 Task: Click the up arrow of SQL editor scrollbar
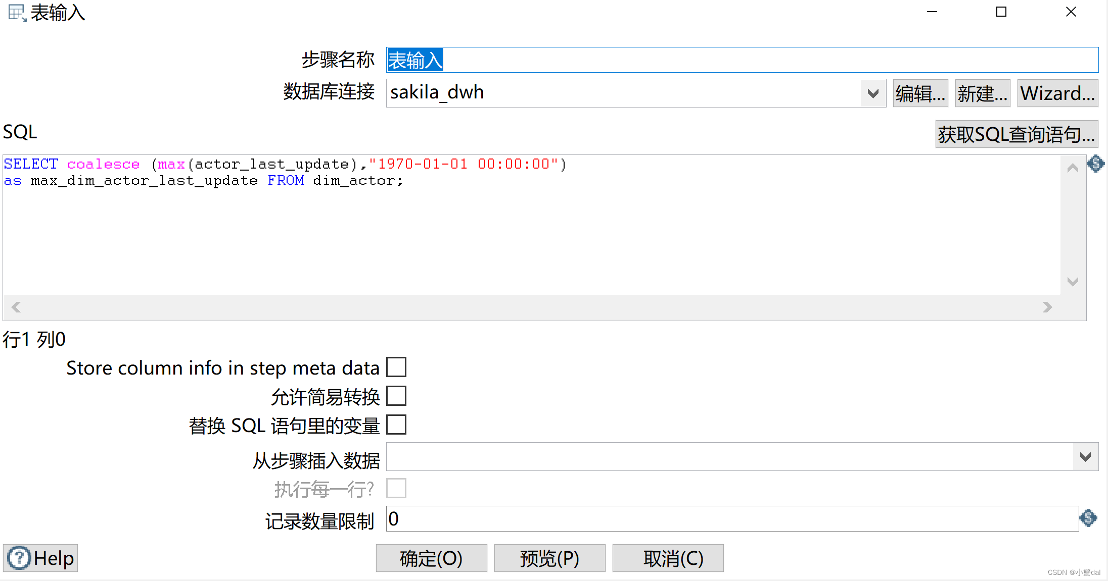[x=1073, y=168]
